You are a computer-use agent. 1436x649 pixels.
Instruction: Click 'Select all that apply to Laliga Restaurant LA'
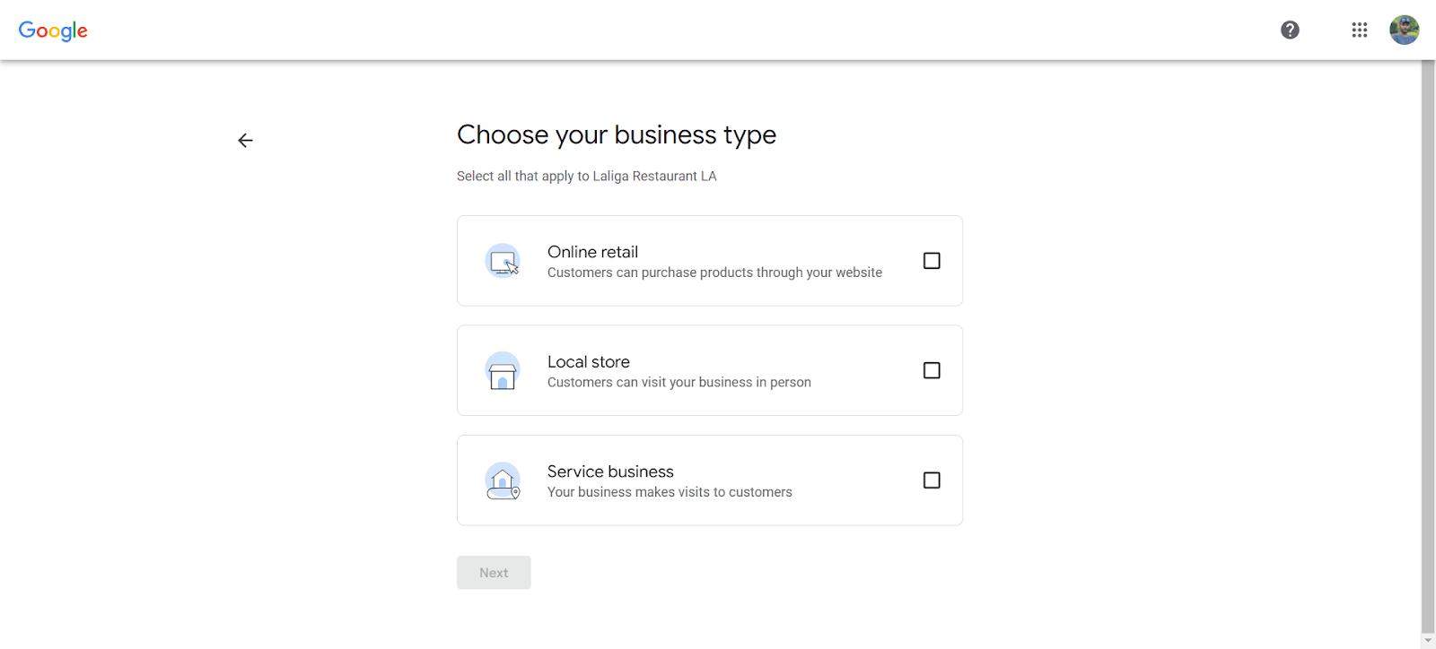587,177
